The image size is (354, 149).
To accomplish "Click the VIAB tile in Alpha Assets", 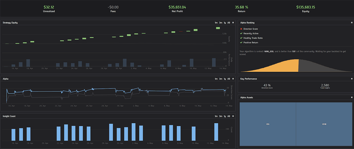I will (x=324, y=124).
